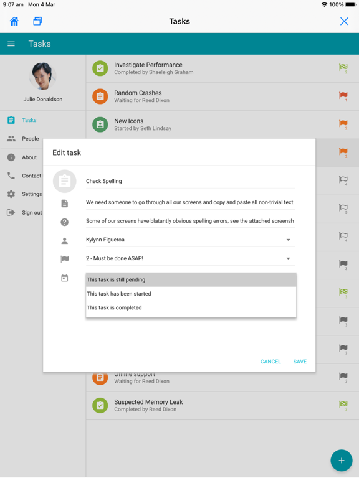Close the Tasks screen with X

click(x=344, y=21)
